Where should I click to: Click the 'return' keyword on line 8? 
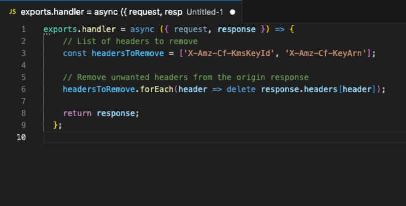pyautogui.click(x=77, y=113)
